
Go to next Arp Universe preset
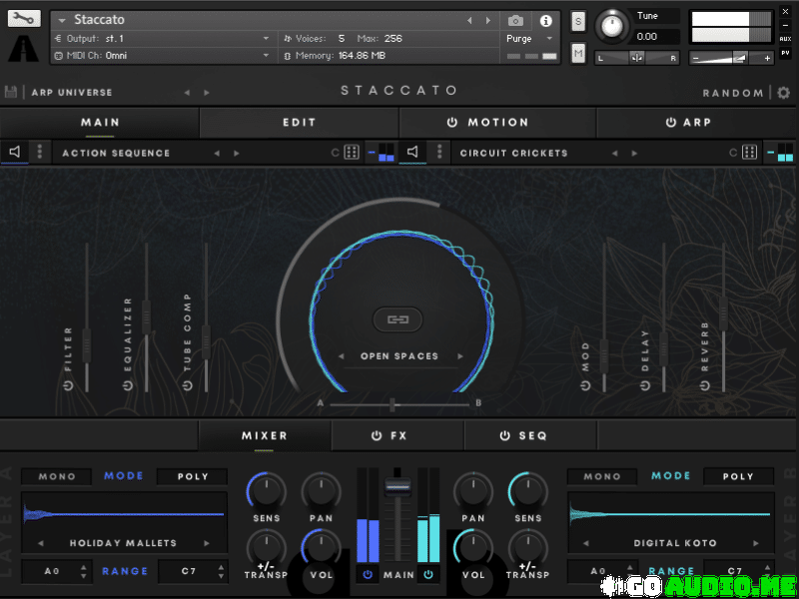coord(207,93)
